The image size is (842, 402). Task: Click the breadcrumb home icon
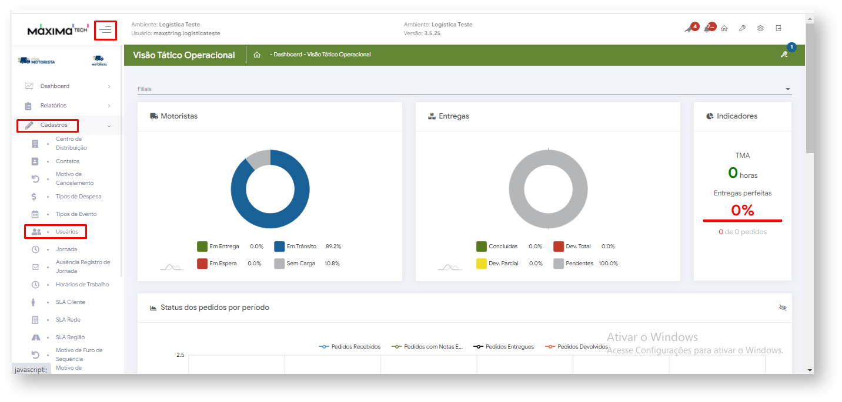[x=257, y=55]
